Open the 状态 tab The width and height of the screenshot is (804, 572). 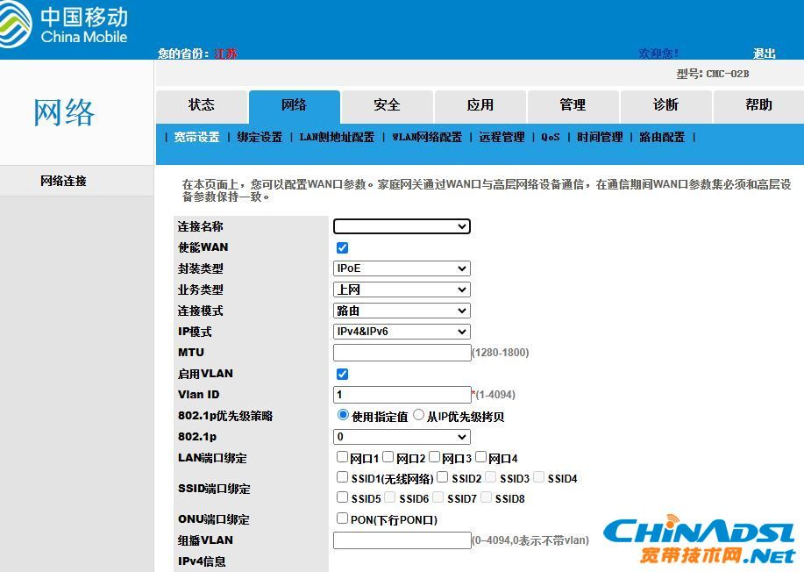(x=202, y=105)
